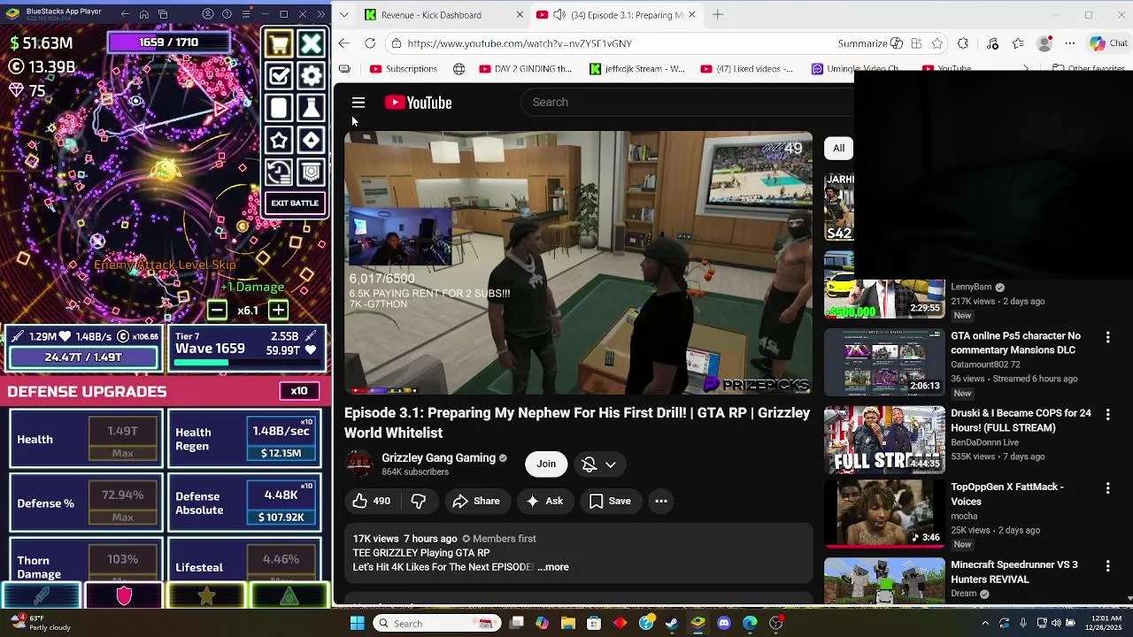Add this page to favorites star
1133x637 pixels.
tap(937, 43)
